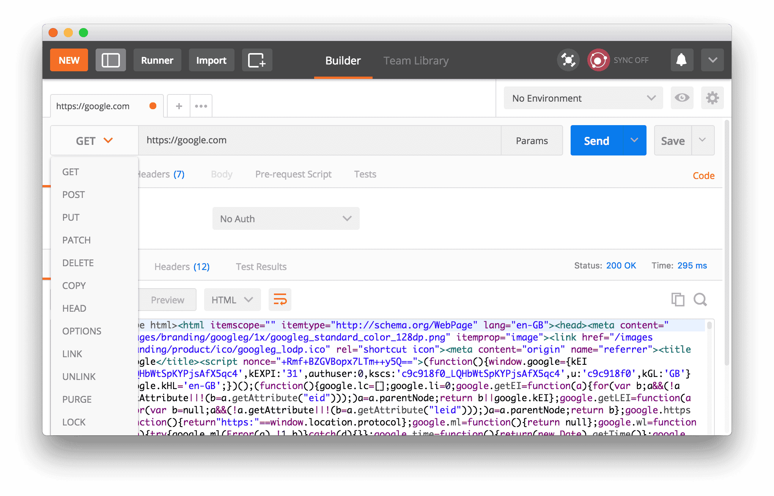Screen dimensions: 774x496
Task: Expand the Send options arrow
Action: tap(634, 140)
